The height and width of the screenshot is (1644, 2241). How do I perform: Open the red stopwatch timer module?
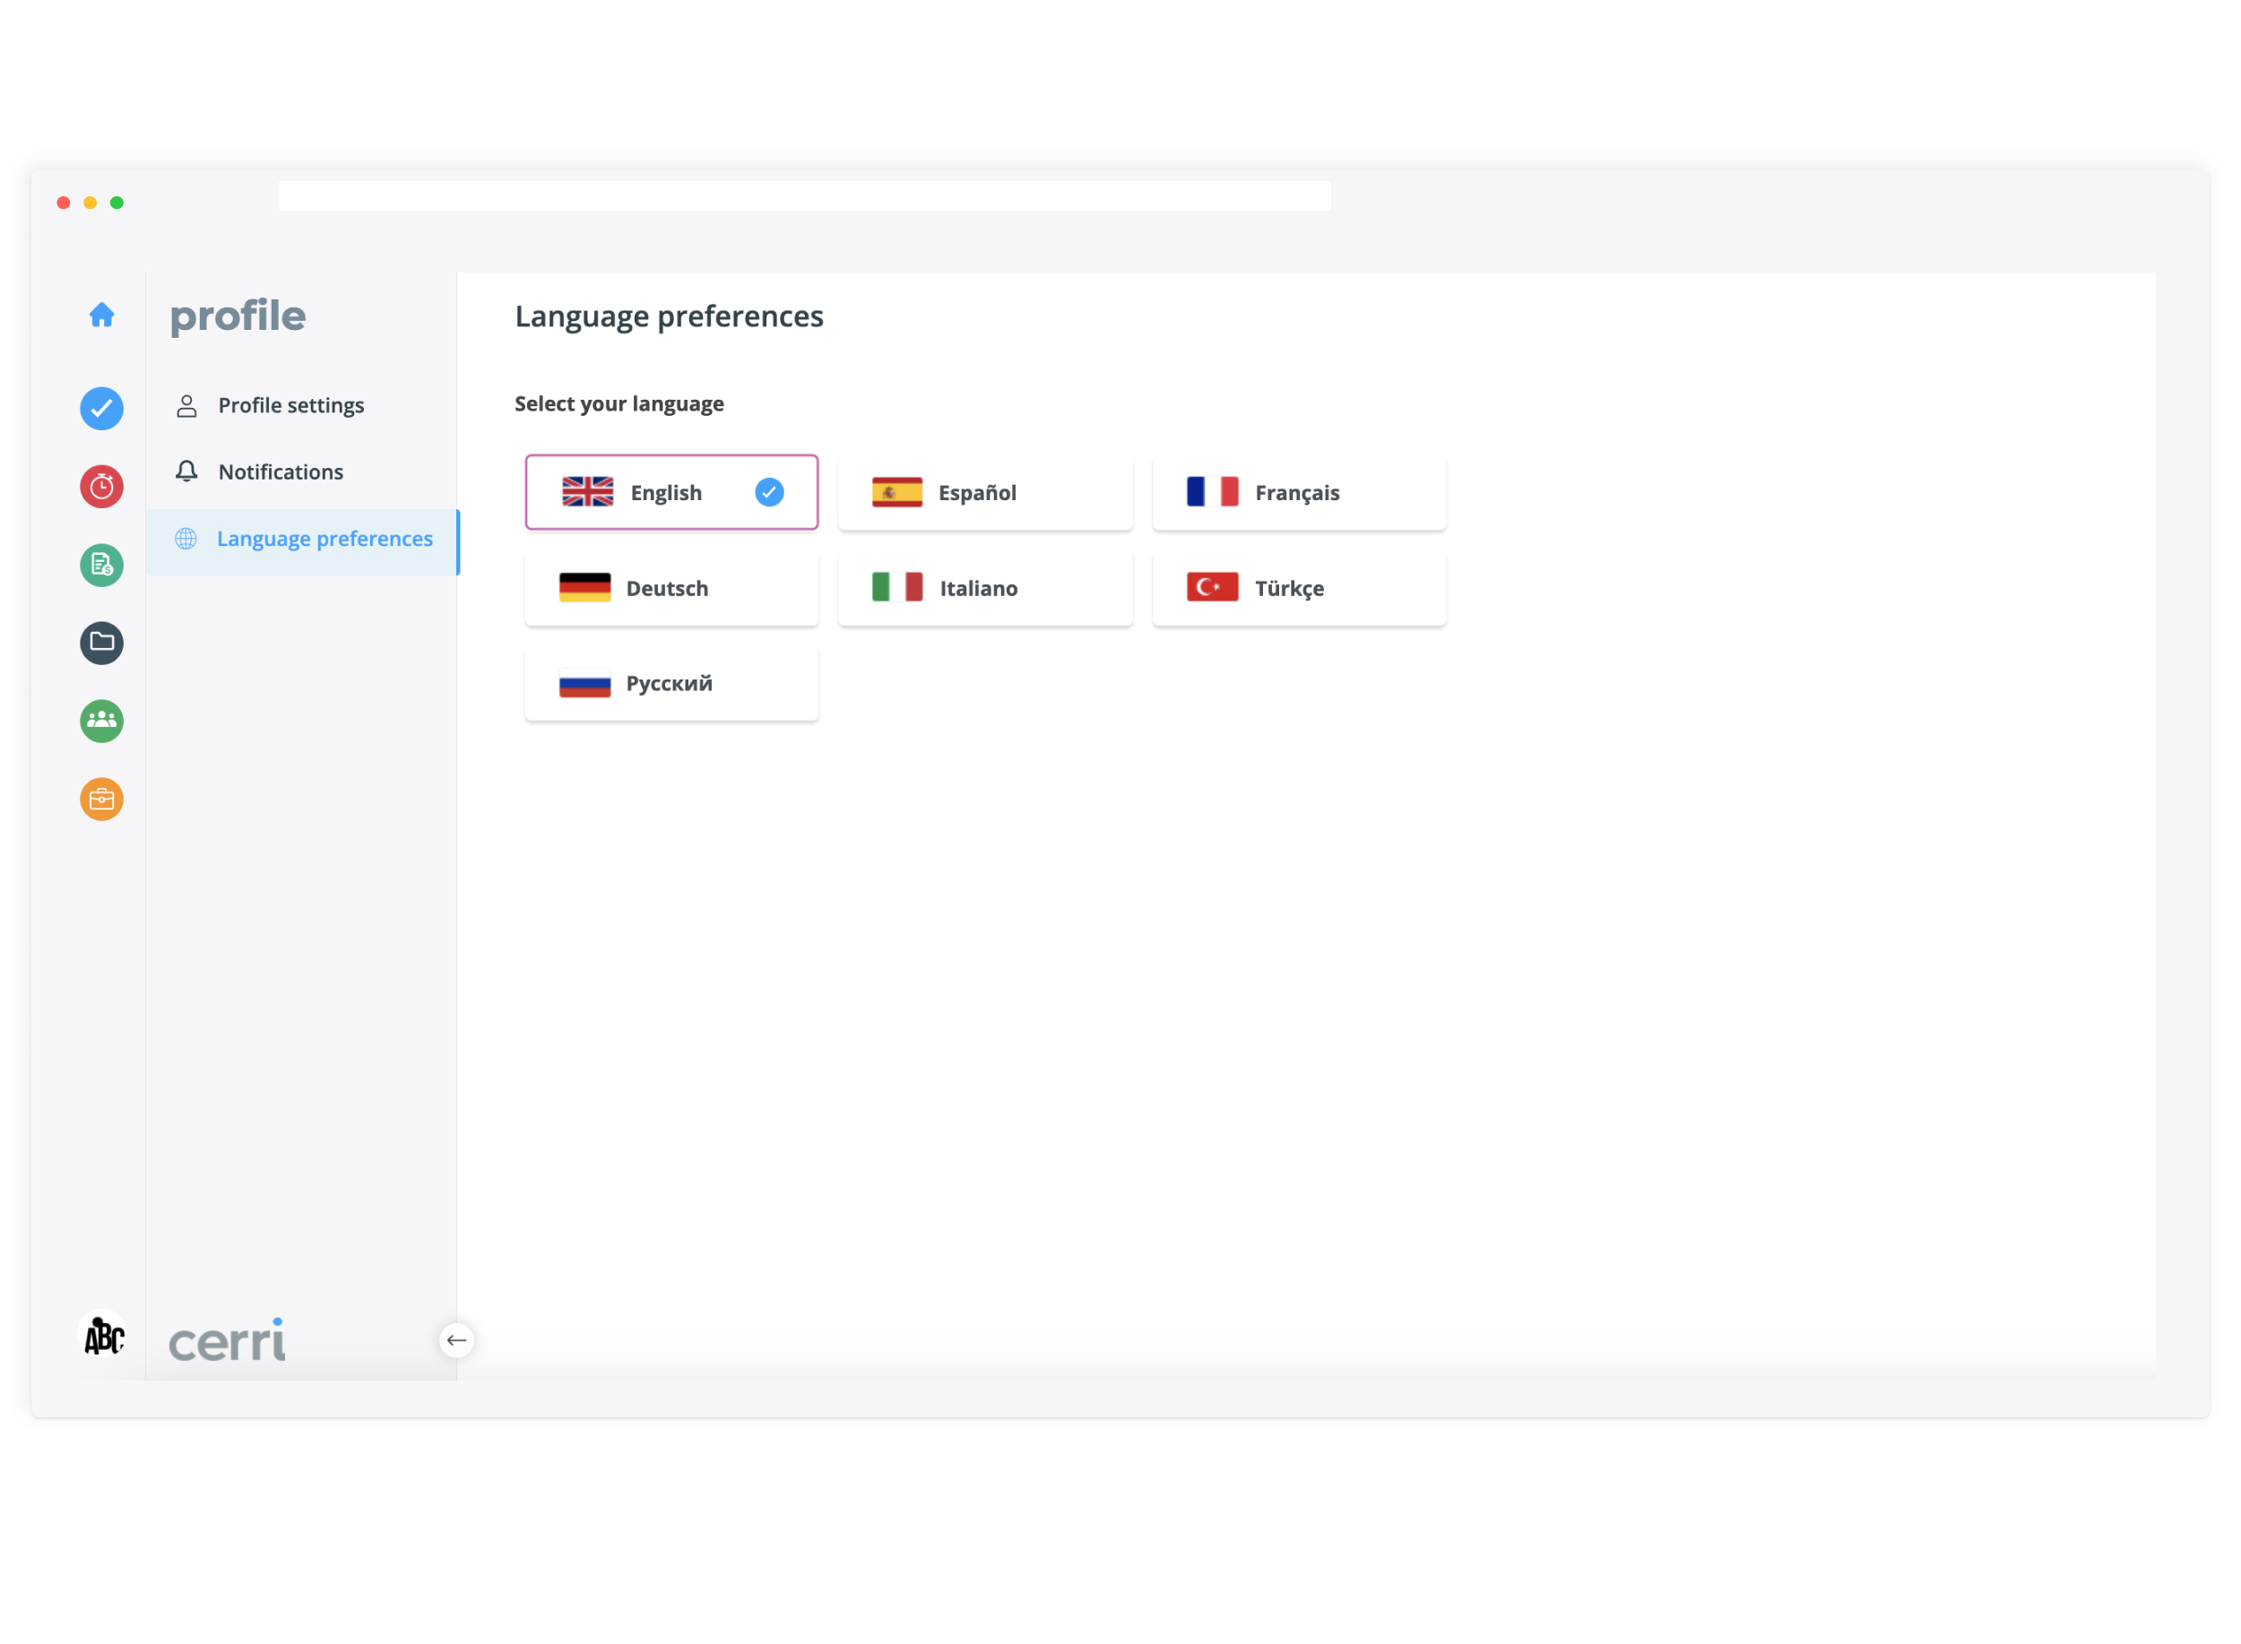click(101, 487)
